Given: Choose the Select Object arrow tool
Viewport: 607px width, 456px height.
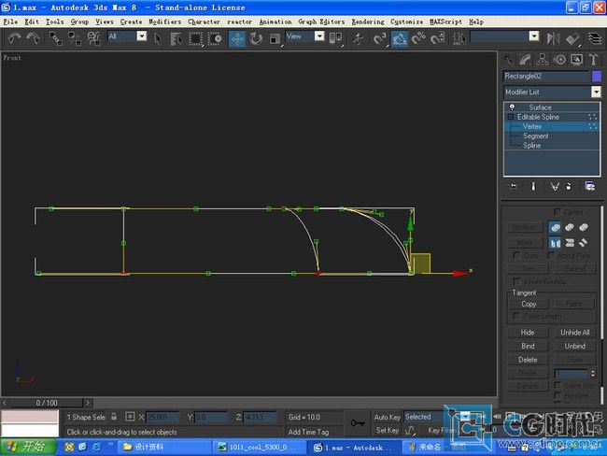Looking at the screenshot, I should coord(158,38).
